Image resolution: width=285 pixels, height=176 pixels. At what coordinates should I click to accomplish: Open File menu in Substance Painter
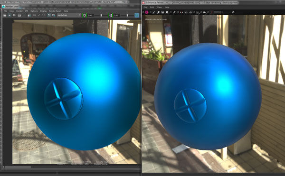(145, 7)
